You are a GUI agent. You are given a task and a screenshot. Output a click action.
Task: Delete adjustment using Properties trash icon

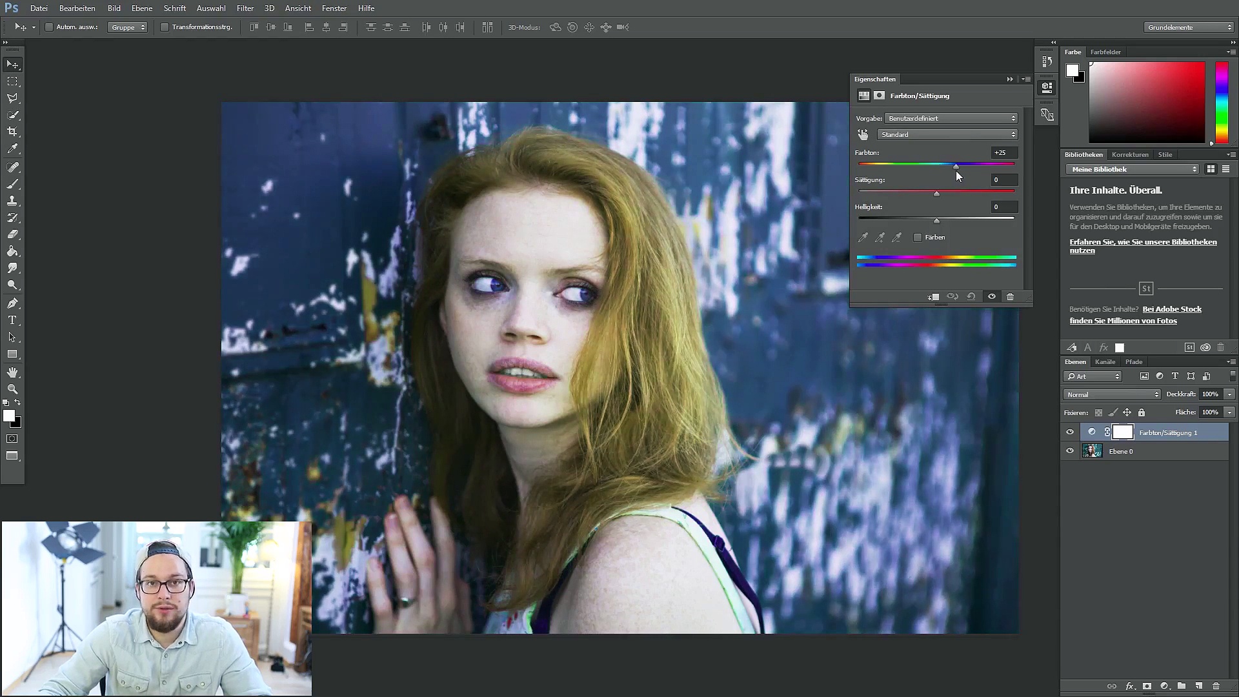click(1010, 297)
